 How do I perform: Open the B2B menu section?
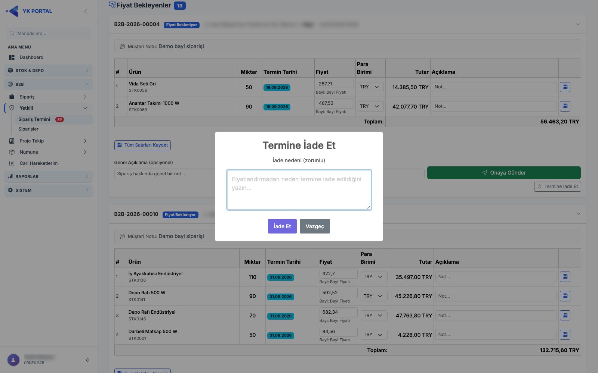coord(49,84)
